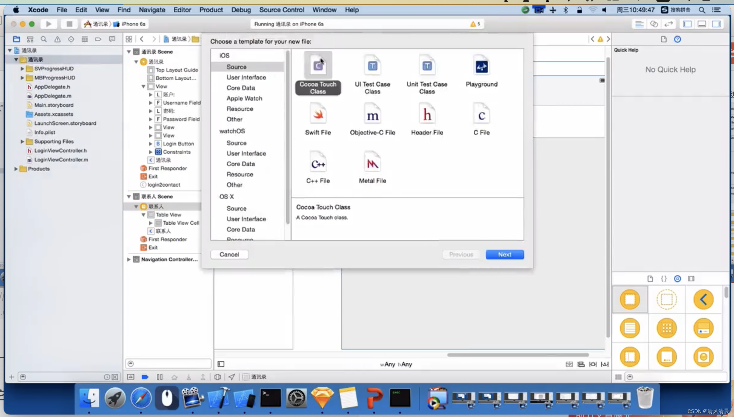Select the Code Snippet library icon
The image size is (734, 417).
point(664,279)
